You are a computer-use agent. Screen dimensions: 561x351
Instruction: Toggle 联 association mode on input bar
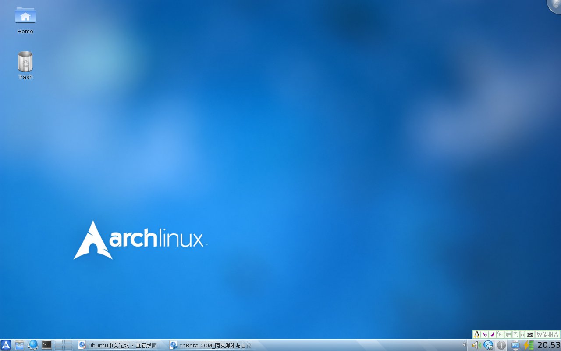coord(508,334)
